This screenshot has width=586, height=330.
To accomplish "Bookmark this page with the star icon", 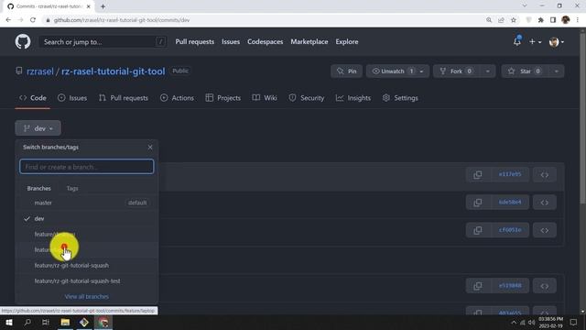I will 514,20.
